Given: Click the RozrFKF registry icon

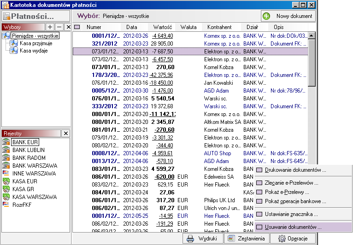Looking at the screenshot, I should tap(6, 205).
